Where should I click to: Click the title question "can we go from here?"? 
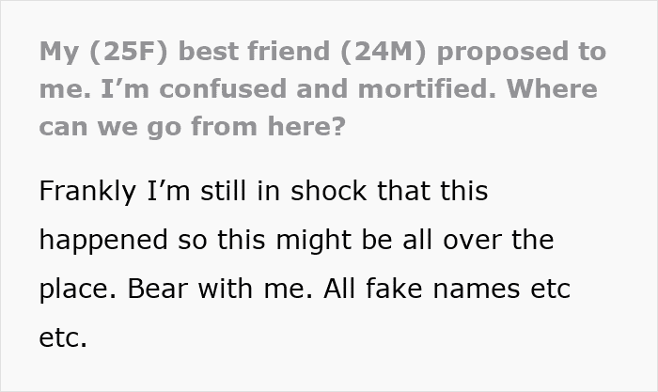pyautogui.click(x=193, y=126)
